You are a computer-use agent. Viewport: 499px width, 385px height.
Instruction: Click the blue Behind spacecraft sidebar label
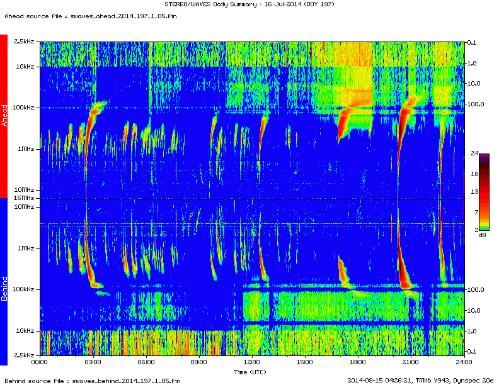point(4,282)
